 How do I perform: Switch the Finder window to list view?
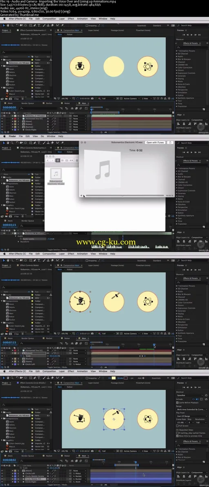pos(62,160)
